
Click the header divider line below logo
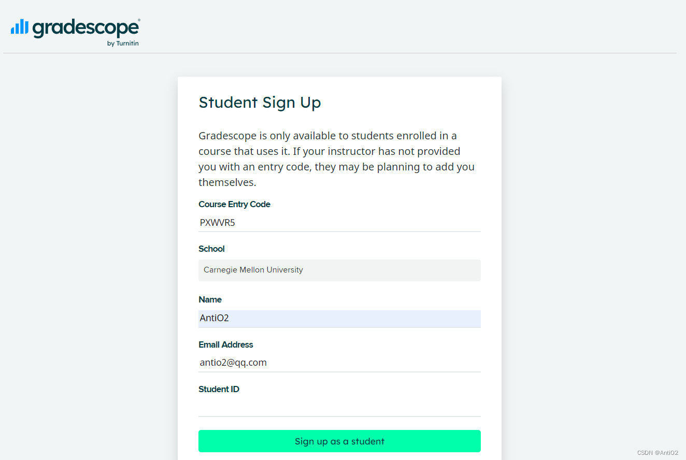pyautogui.click(x=339, y=53)
